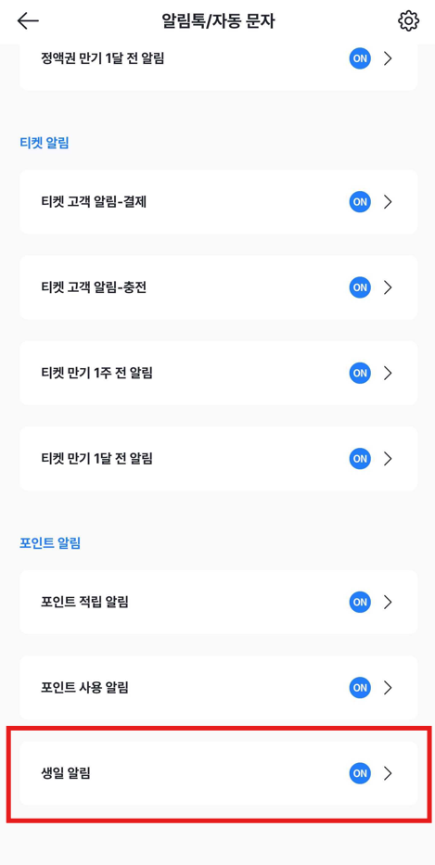
Task: Tap the 티켓 알림 section header
Action: coord(45,144)
